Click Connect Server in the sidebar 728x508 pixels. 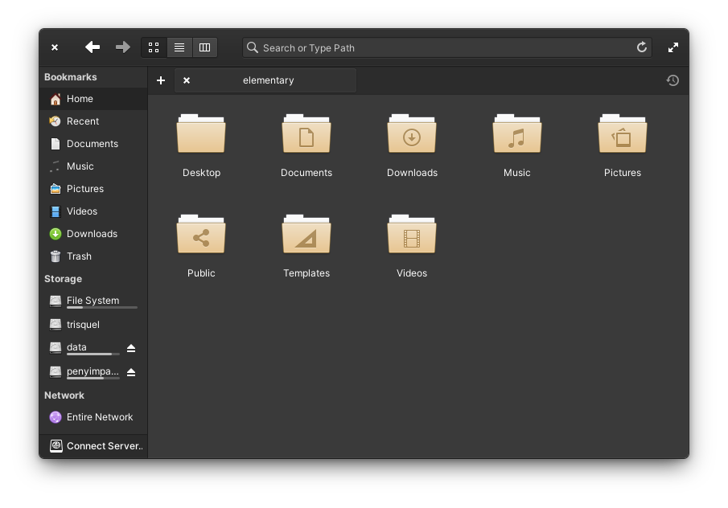point(105,446)
